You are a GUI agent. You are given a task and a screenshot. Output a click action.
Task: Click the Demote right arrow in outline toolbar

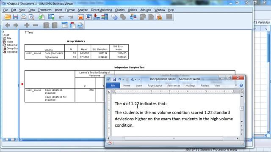click(16, 25)
